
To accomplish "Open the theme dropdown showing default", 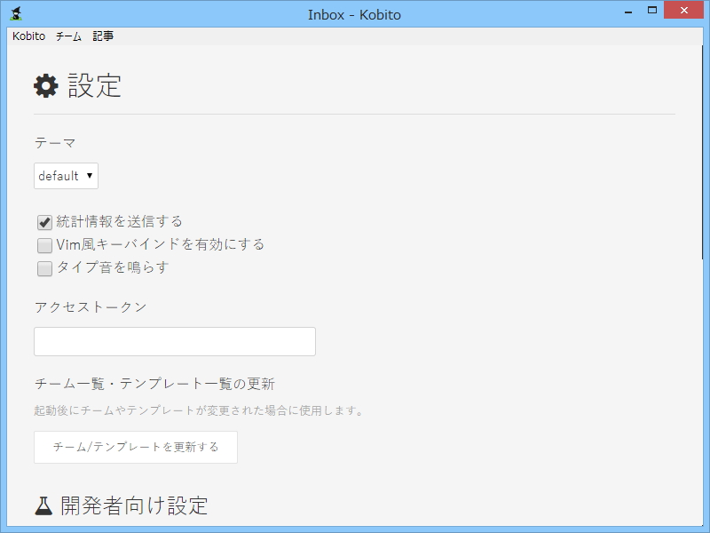I will click(x=66, y=175).
